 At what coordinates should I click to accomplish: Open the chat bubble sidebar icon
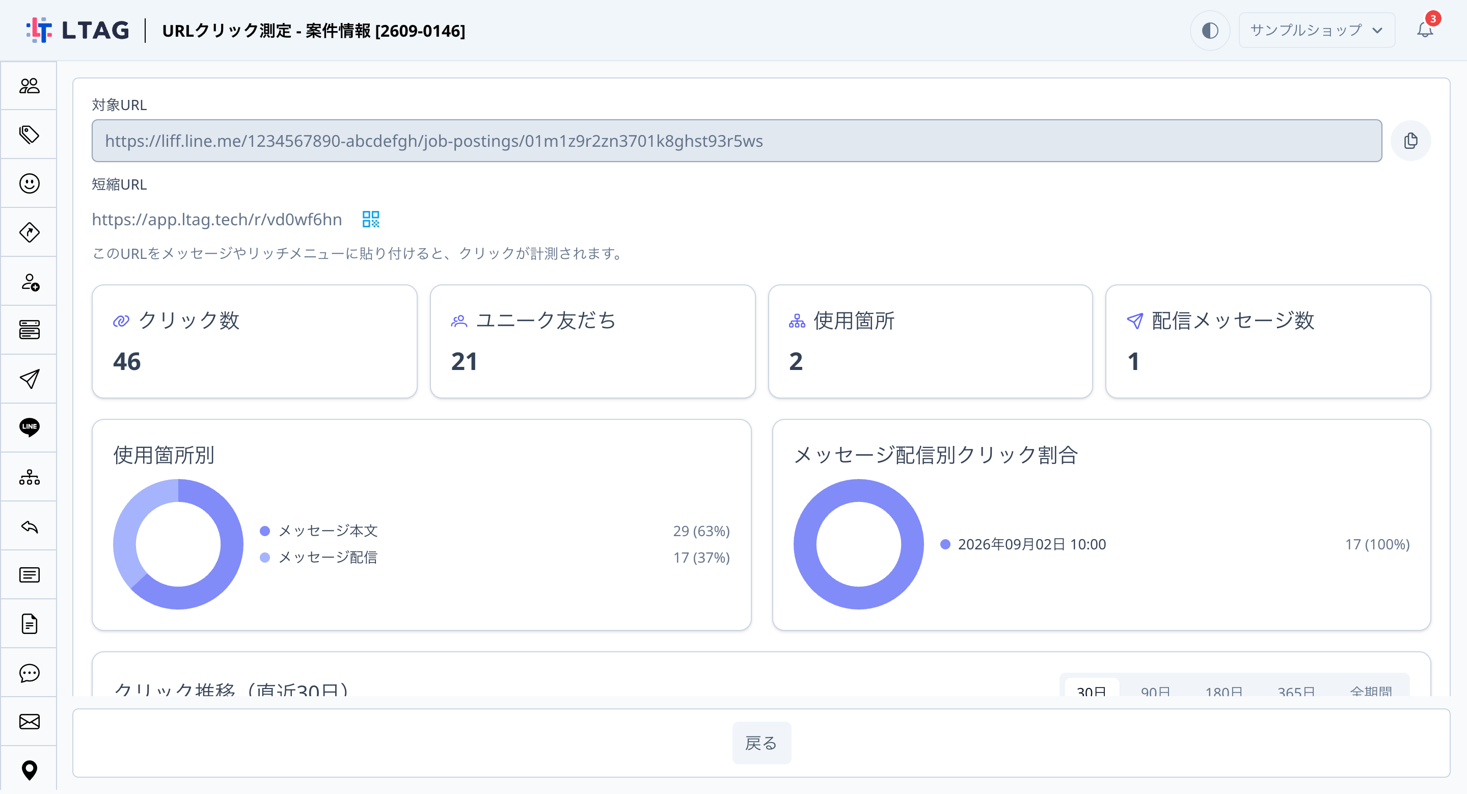(29, 673)
